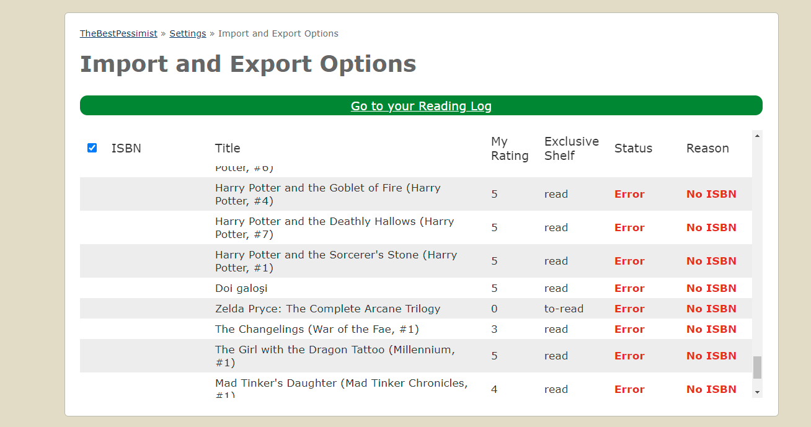Click the My Rating column header
Screen dimensions: 811x427
tap(510, 149)
